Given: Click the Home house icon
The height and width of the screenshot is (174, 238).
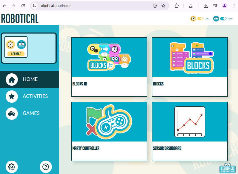Looking at the screenshot, I should coord(12,79).
